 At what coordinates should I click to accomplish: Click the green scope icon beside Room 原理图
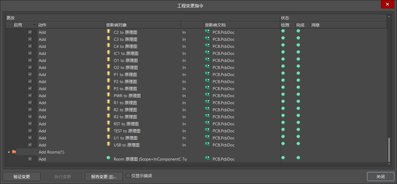tap(108, 158)
